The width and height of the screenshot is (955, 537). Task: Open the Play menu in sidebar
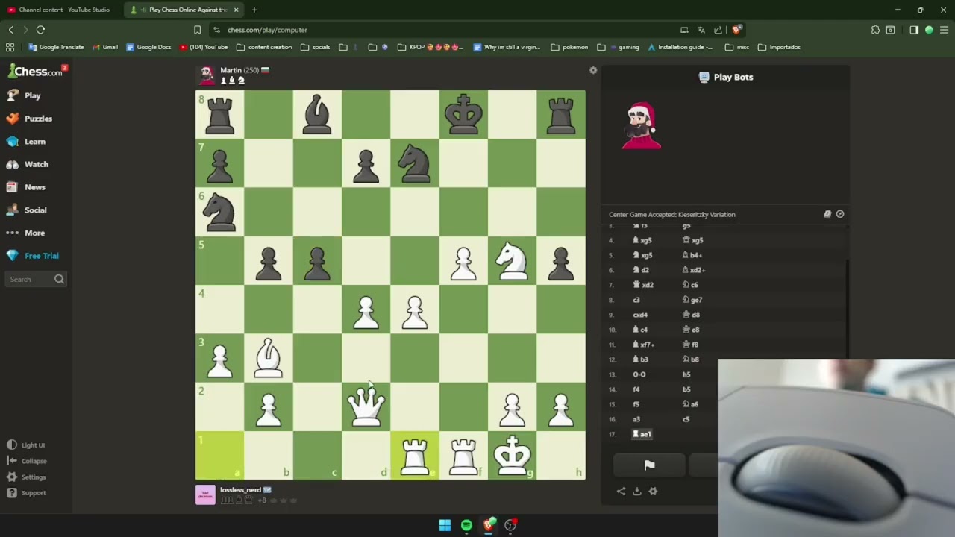click(24, 95)
